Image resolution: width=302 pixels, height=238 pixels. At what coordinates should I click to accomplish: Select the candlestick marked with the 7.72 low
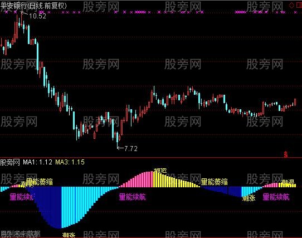coord(118,139)
